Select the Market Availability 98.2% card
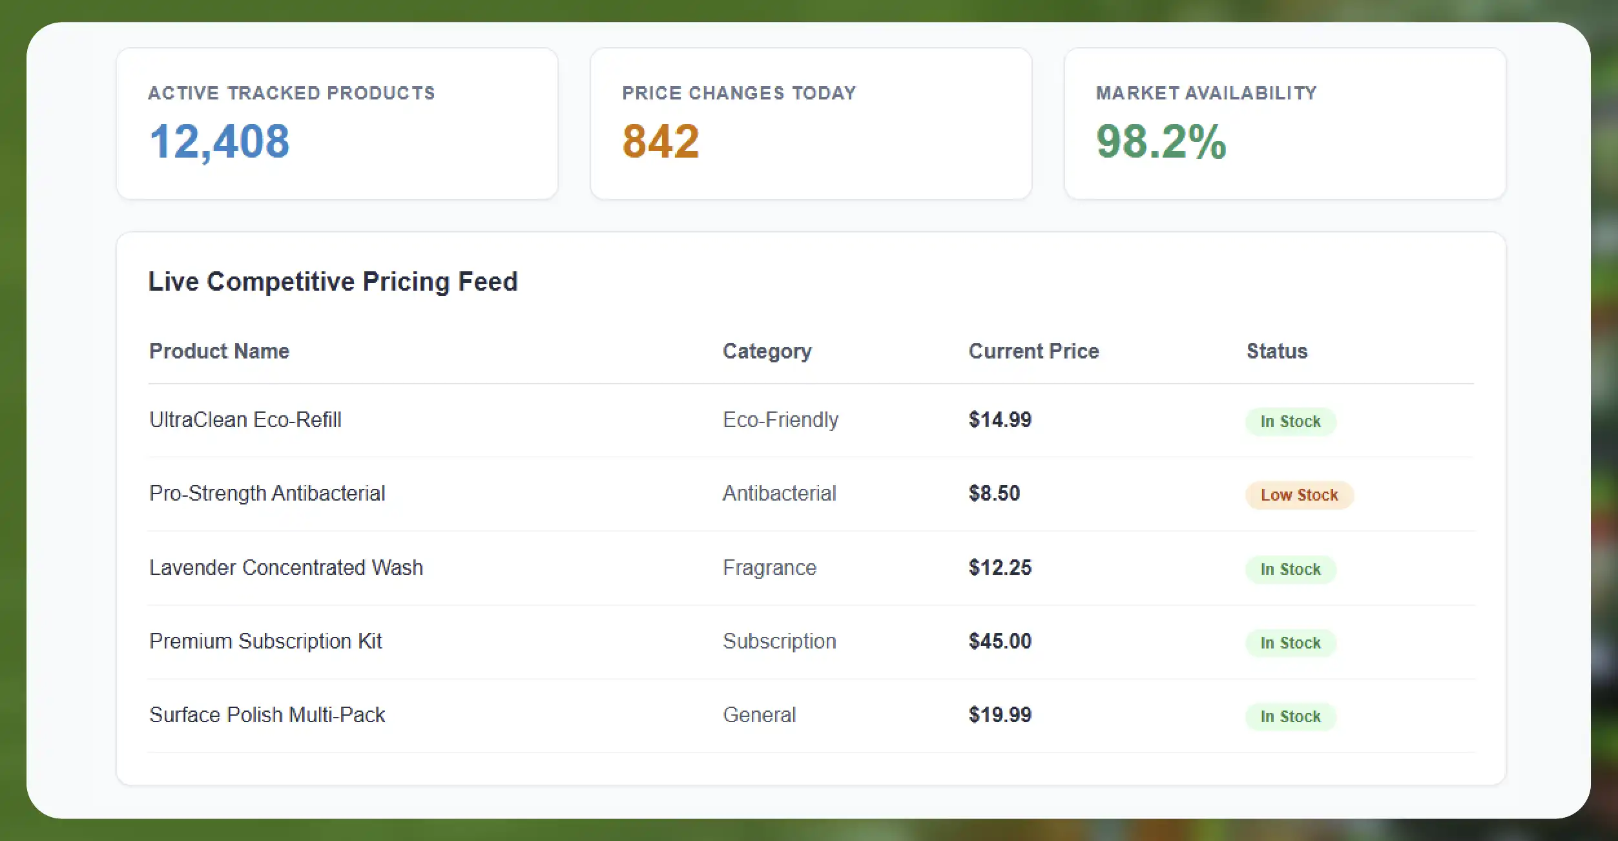Screen dimensions: 1618x841 [x=1285, y=123]
